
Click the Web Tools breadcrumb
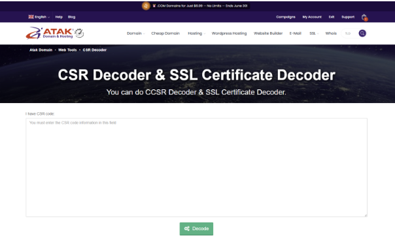coord(67,50)
